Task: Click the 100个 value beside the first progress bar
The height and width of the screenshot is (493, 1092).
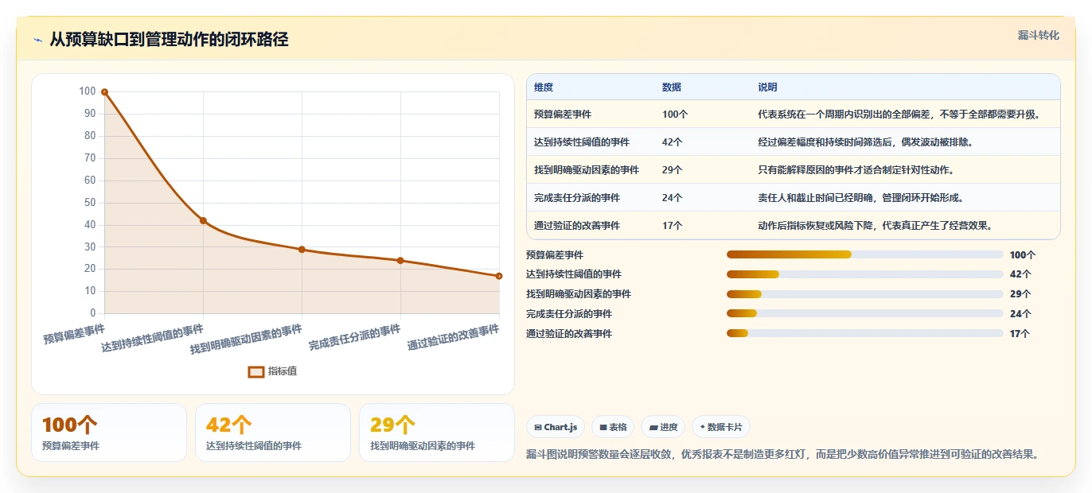Action: pos(1023,255)
